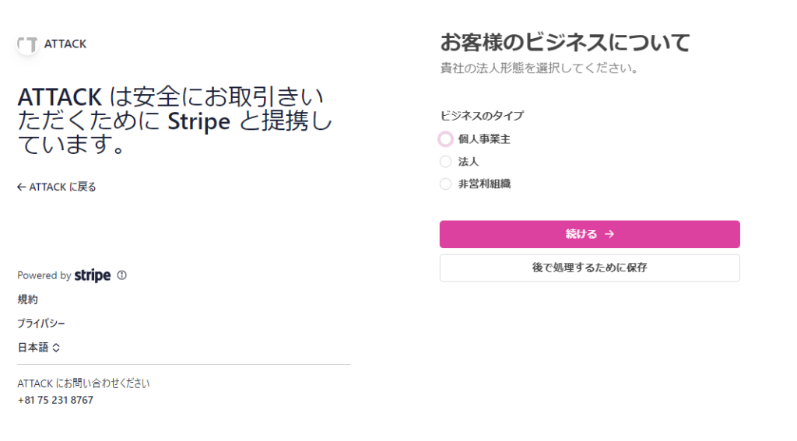This screenshot has height=441, width=797.
Task: Click the 貴社の法人形態を選択してください subtitle
Action: click(539, 68)
